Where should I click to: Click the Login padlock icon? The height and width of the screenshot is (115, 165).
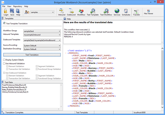tap(6, 11)
